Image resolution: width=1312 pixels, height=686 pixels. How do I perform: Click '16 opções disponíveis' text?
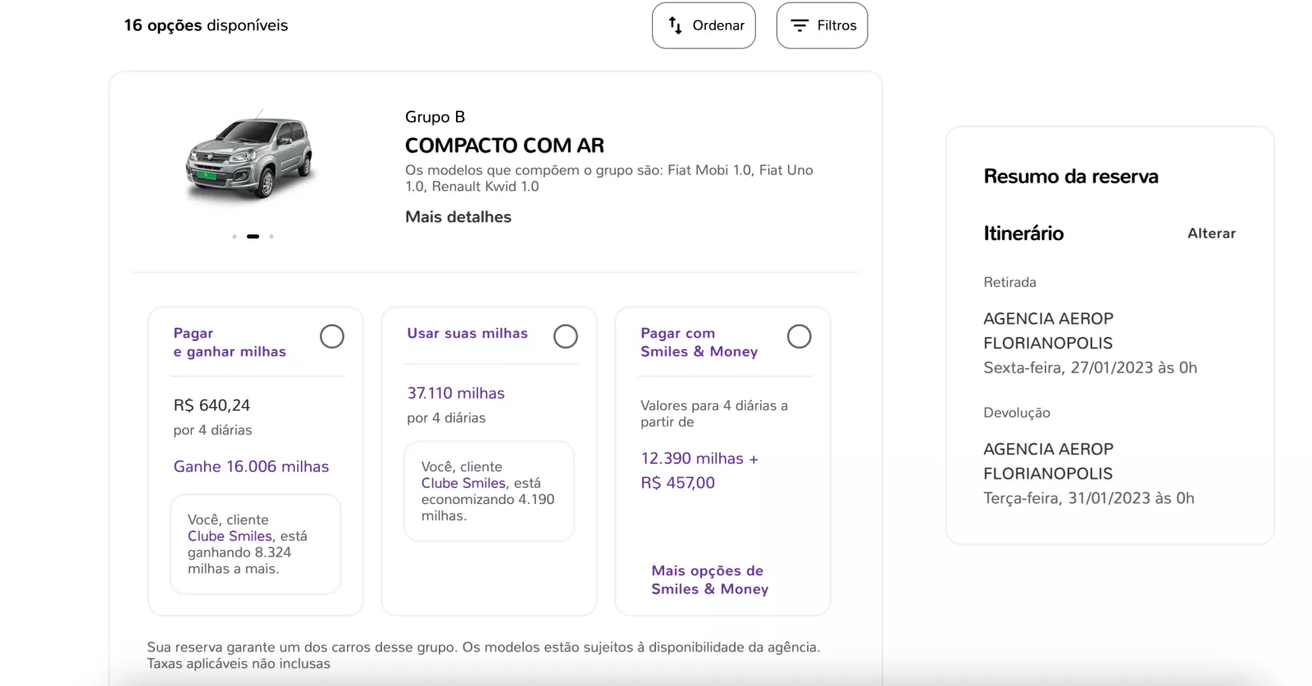coord(206,25)
